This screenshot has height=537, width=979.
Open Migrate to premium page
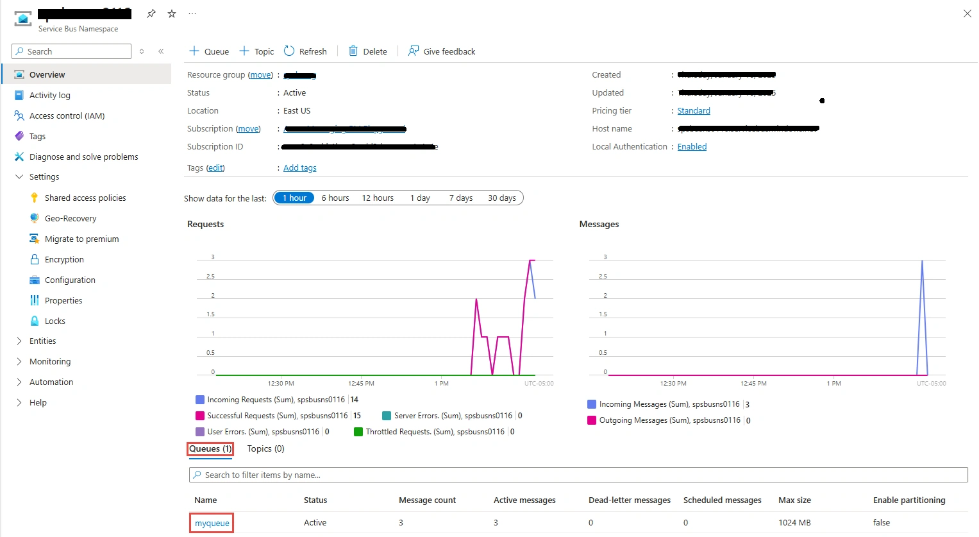pos(81,239)
